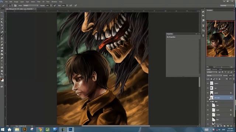Click the add layer mask icon
The width and height of the screenshot is (236, 132).
point(218,126)
